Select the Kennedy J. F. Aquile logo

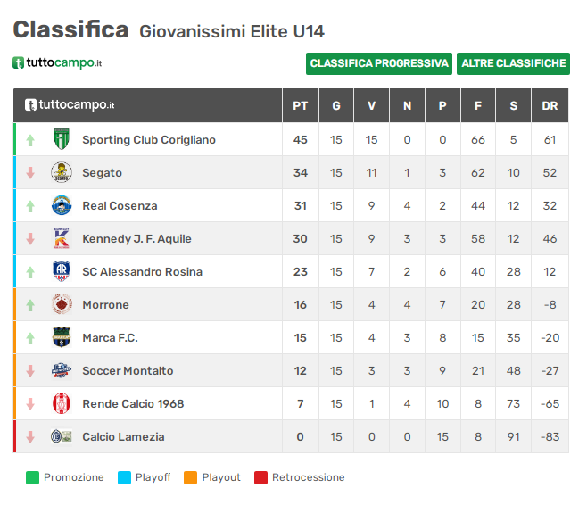(x=62, y=238)
